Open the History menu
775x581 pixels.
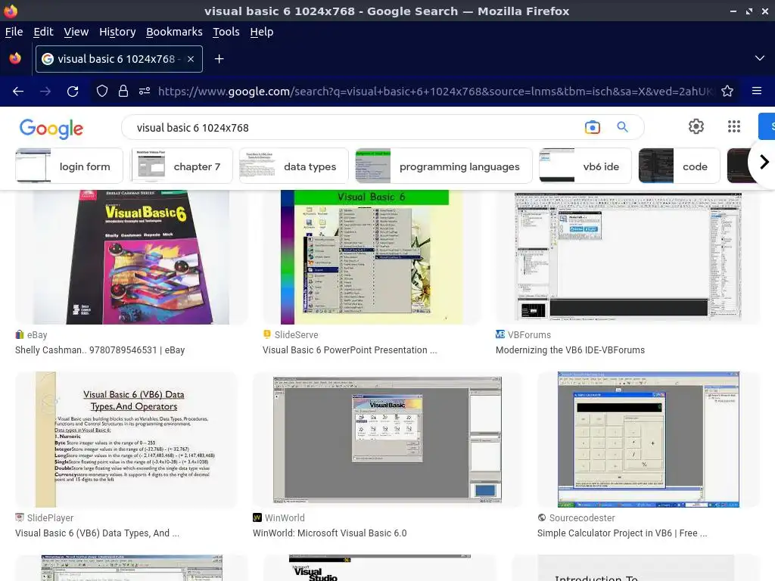pyautogui.click(x=117, y=32)
